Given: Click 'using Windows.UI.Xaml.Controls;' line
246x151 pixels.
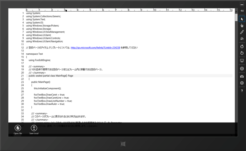Looking at the screenshot, I should click(x=43, y=38).
